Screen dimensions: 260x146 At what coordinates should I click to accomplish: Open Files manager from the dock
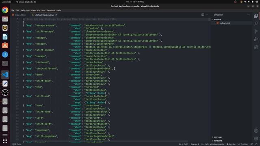click(5, 19)
